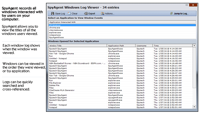This screenshot has height=117, width=199.
Task: Click the Actions magnifier icon
Action: [x=103, y=13]
